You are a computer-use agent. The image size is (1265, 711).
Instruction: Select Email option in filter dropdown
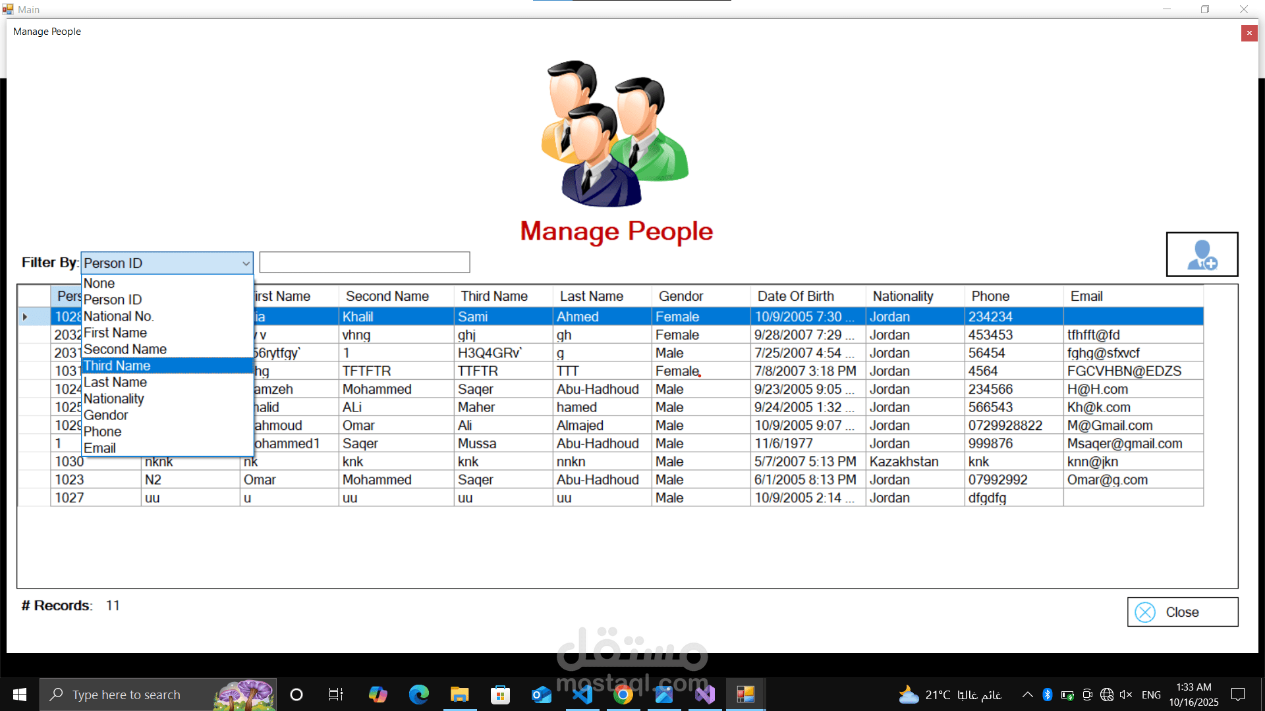tap(100, 448)
